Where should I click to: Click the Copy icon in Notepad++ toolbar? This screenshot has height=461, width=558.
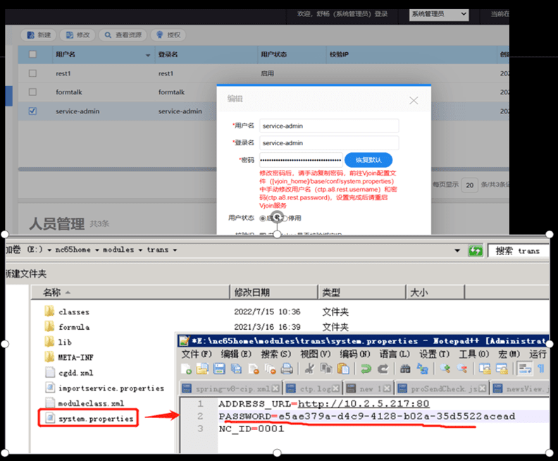point(326,369)
